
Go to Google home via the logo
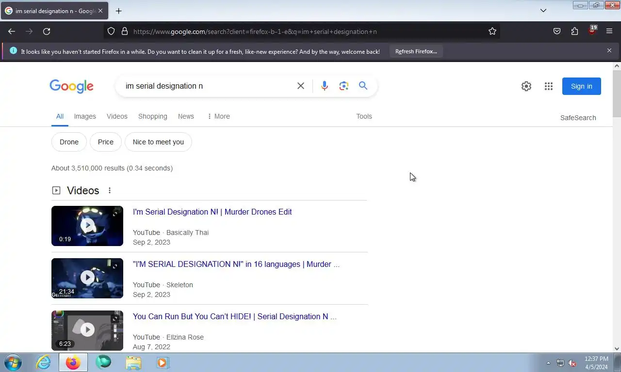(71, 86)
